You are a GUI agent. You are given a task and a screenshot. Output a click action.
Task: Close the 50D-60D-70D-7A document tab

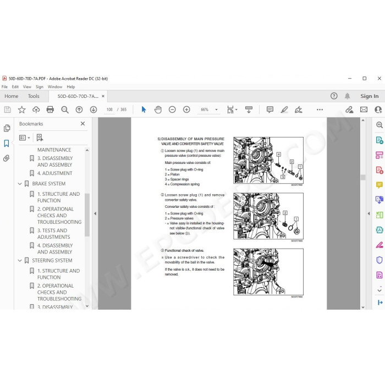[103, 96]
